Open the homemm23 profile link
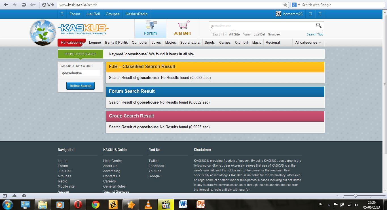This screenshot has width=387, height=210. coord(293,14)
